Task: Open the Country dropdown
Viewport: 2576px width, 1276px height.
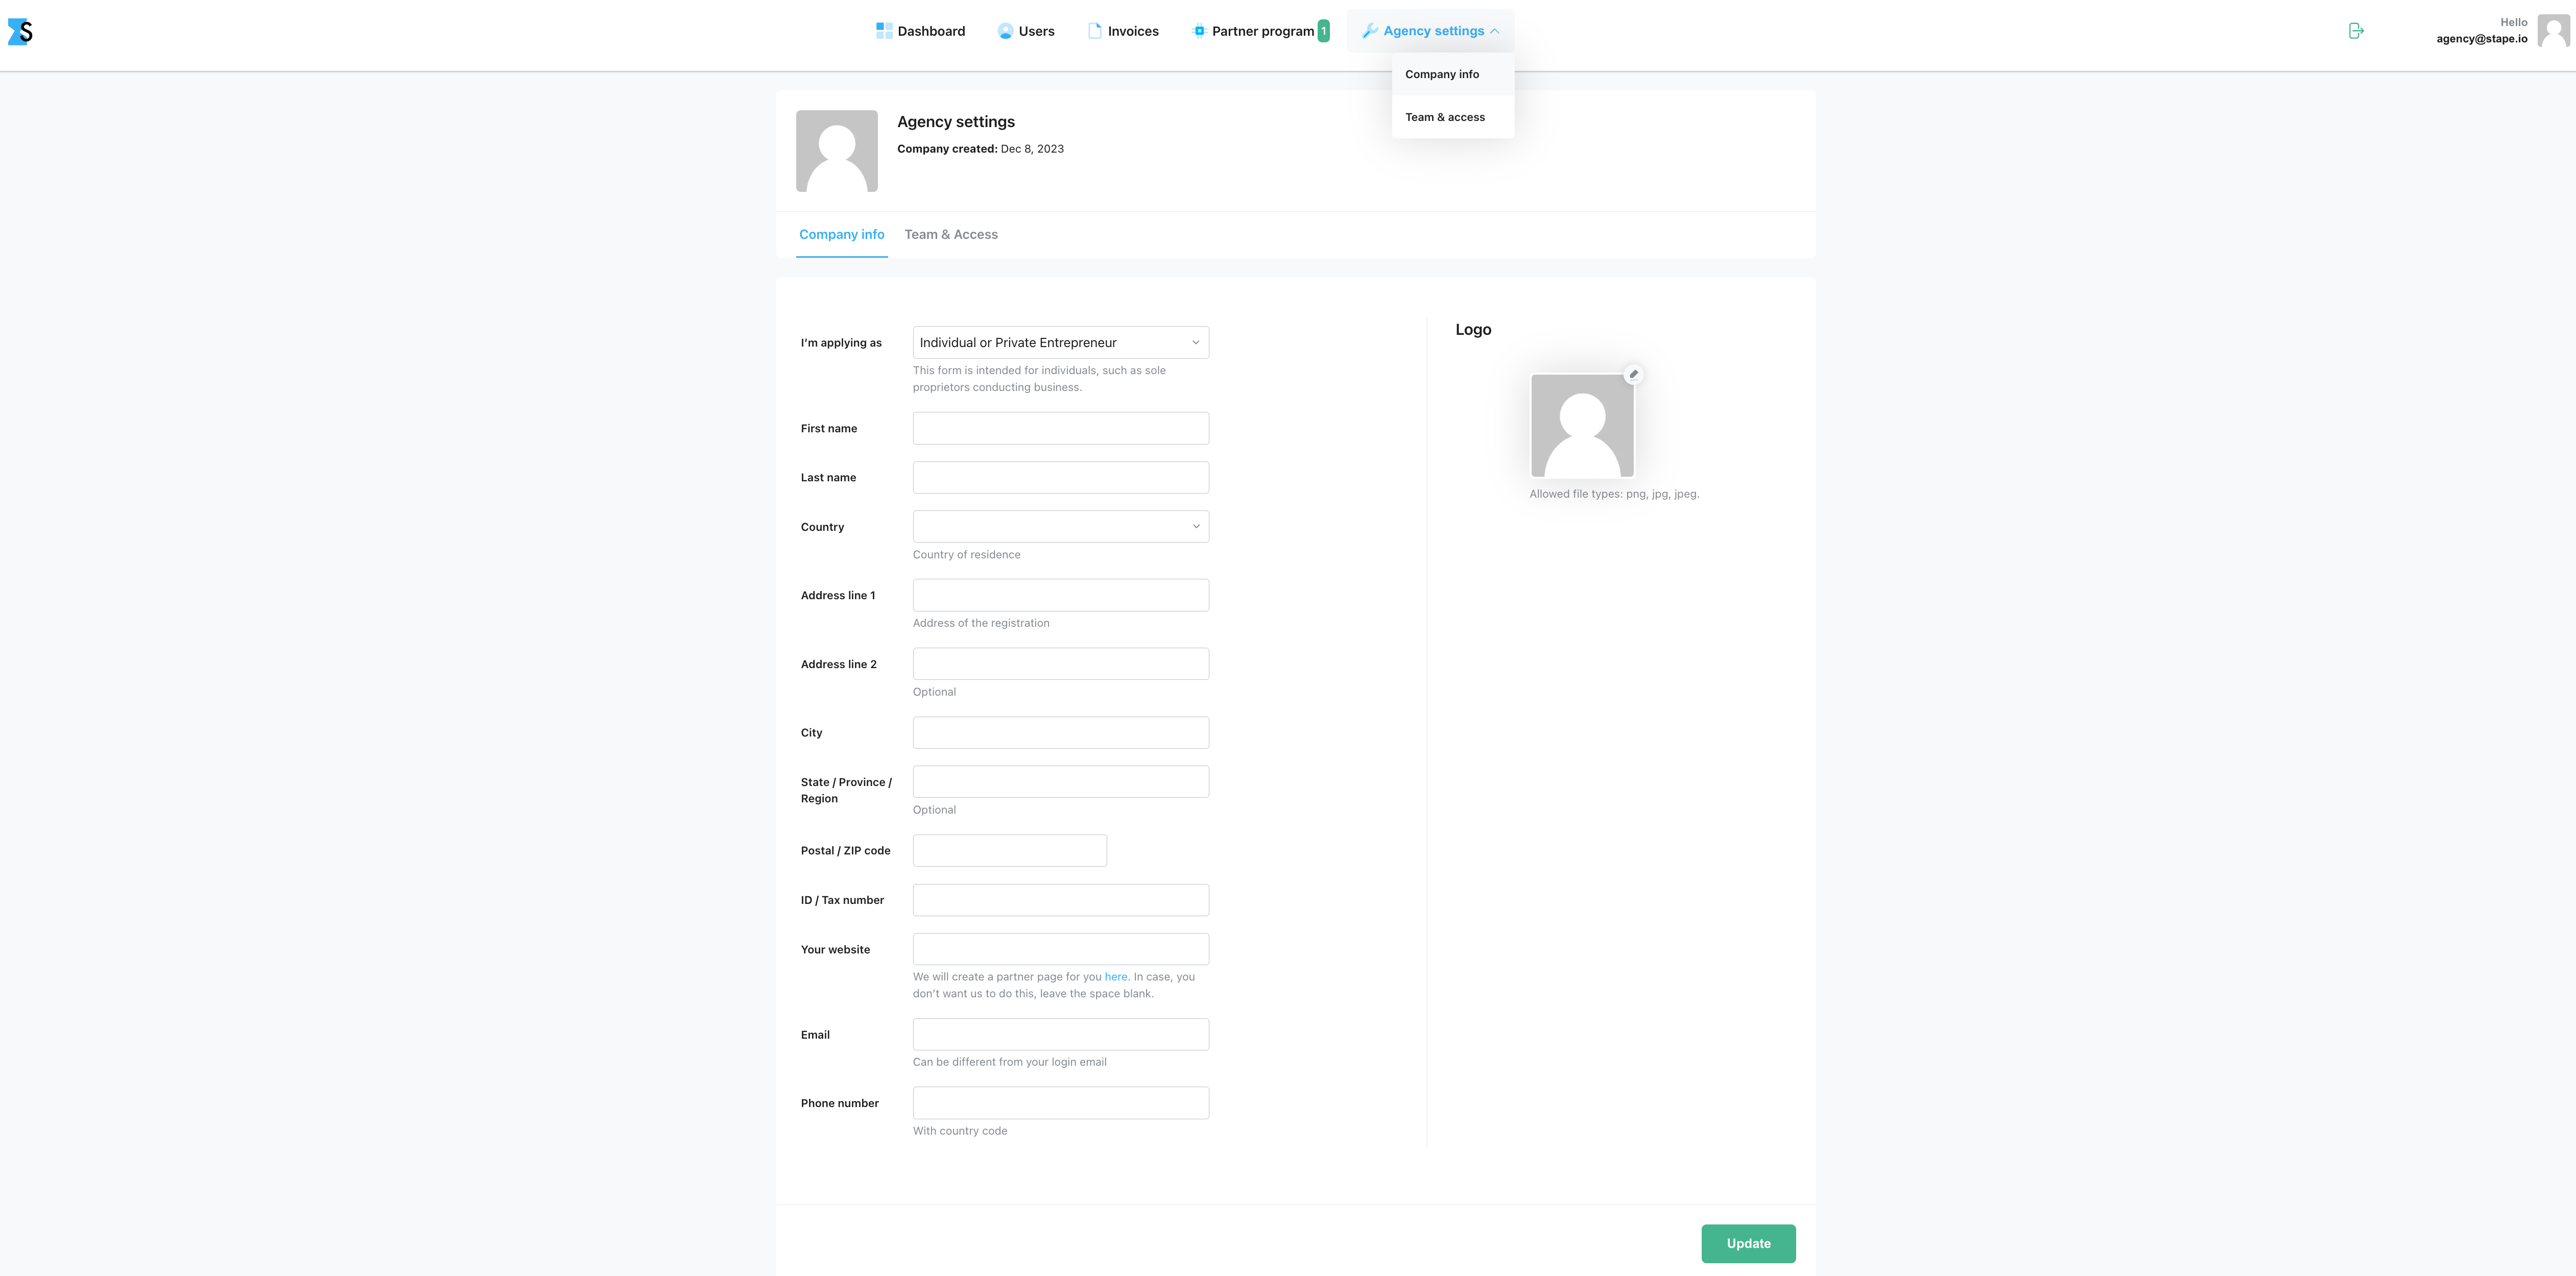Action: (1060, 527)
